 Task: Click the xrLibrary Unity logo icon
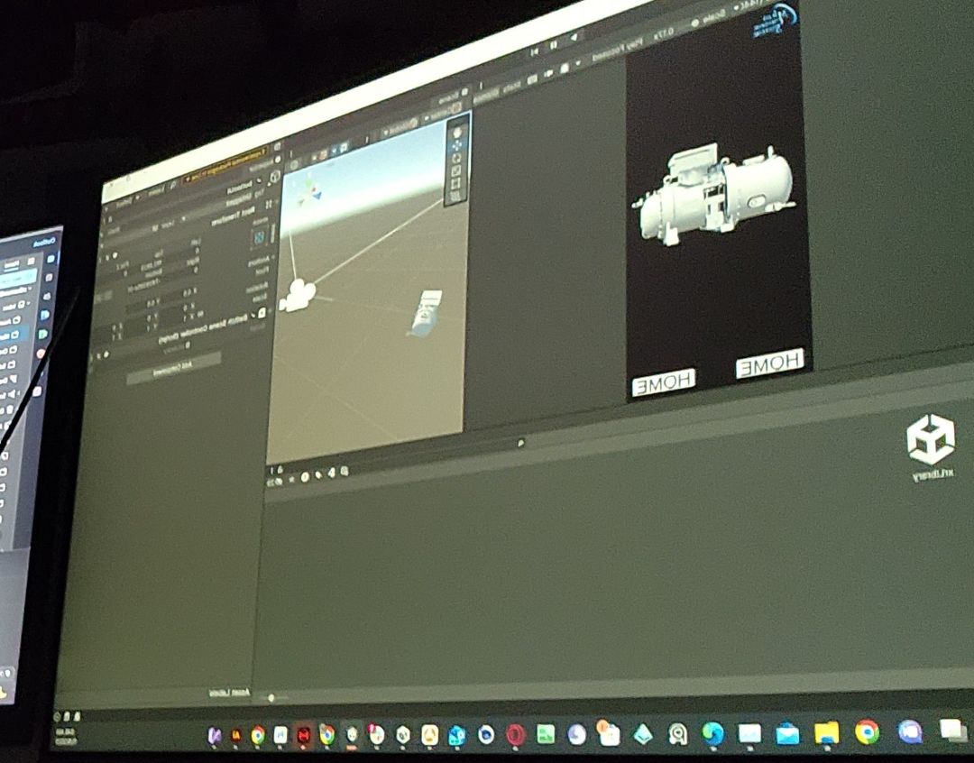tap(931, 439)
